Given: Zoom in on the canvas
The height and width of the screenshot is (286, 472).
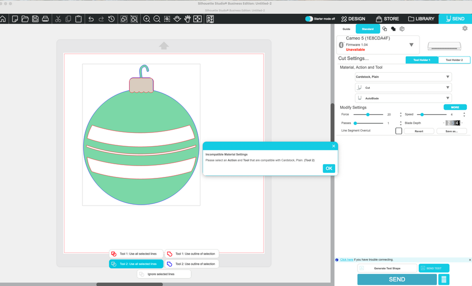Looking at the screenshot, I should [x=147, y=19].
